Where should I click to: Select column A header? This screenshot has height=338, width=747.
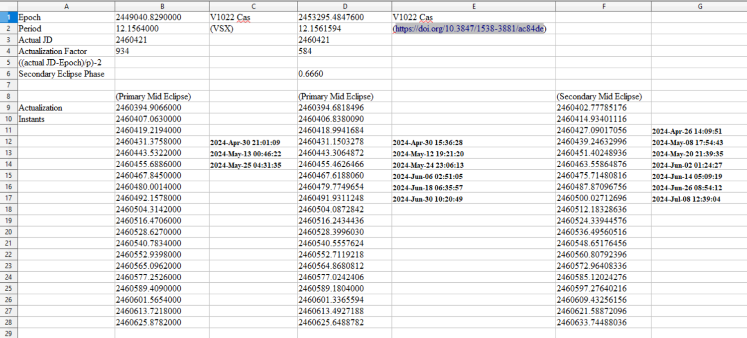(66, 6)
